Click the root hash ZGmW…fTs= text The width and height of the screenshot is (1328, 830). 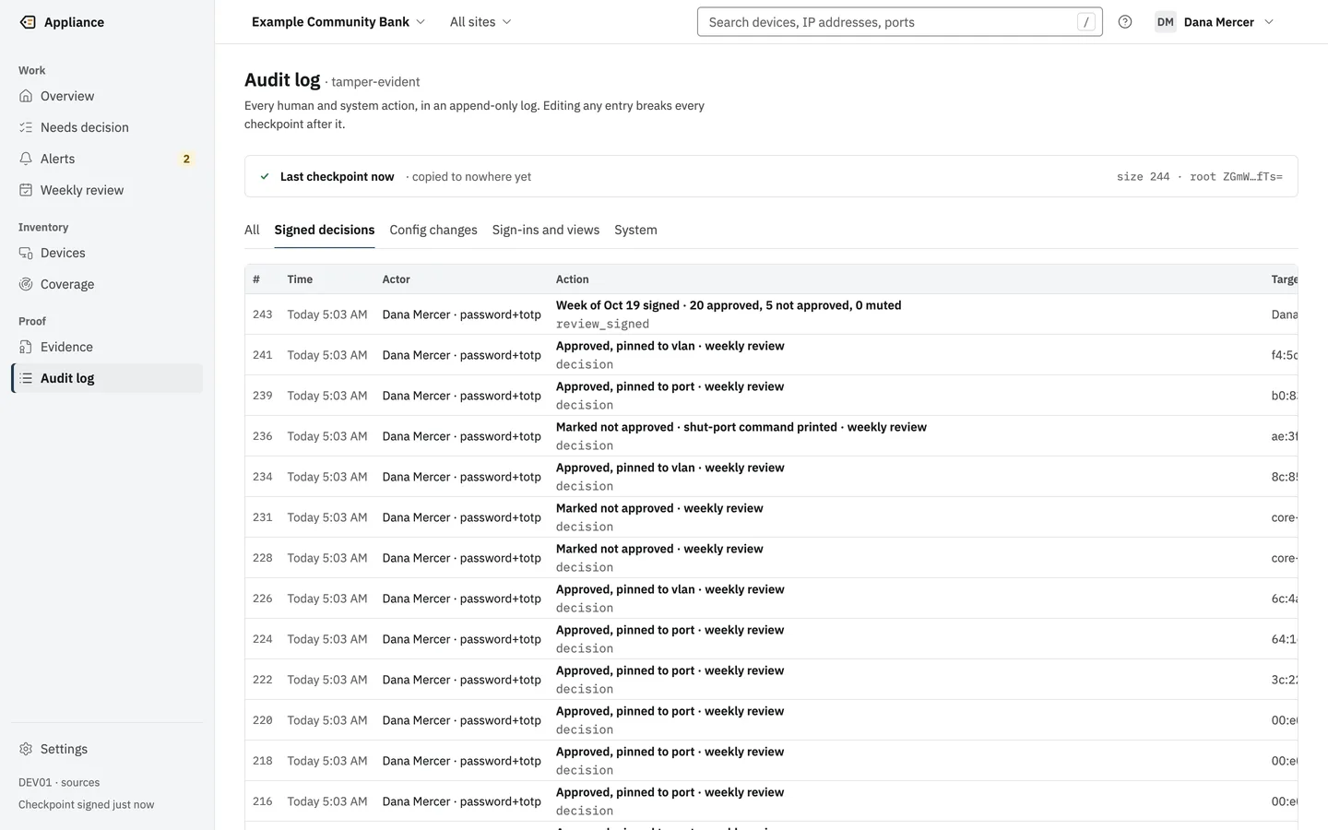(1252, 177)
